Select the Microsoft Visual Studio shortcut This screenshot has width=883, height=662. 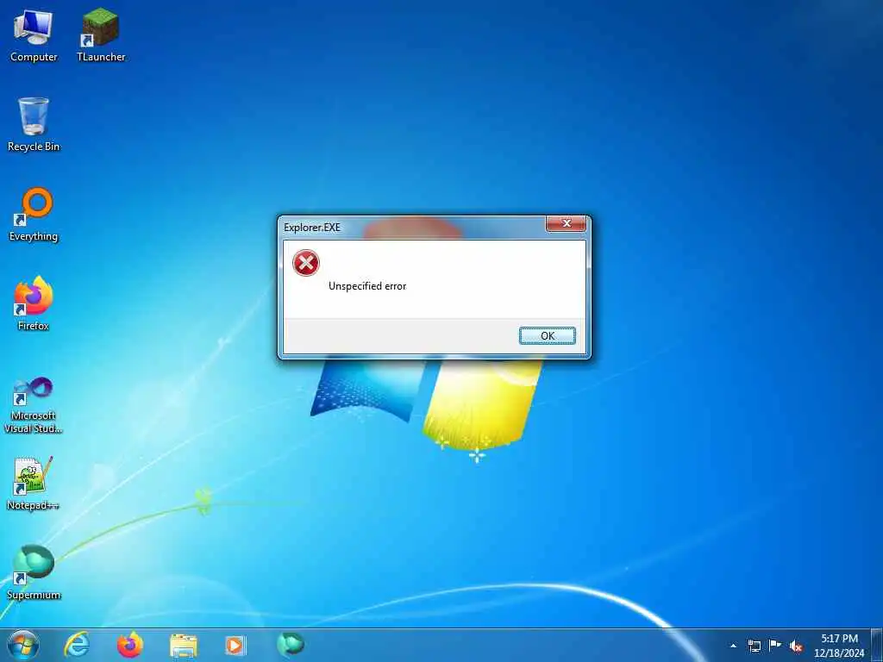pos(34,405)
